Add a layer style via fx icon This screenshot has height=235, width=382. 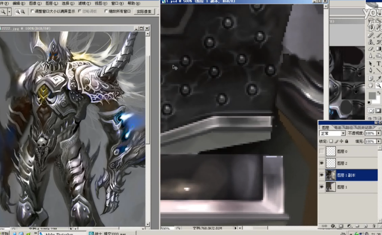pyautogui.click(x=333, y=226)
